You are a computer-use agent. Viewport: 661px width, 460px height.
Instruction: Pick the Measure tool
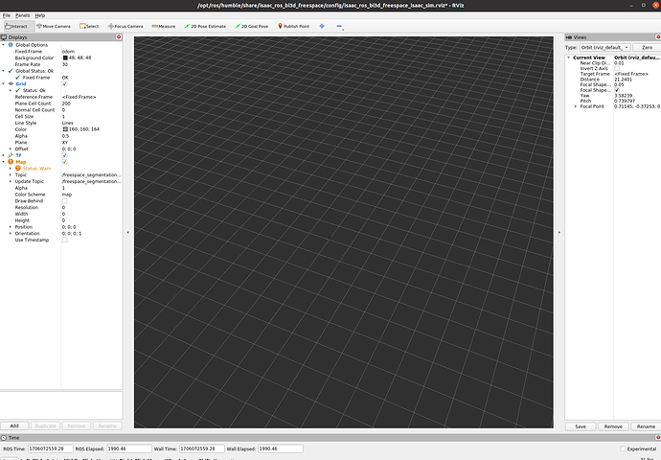(164, 26)
